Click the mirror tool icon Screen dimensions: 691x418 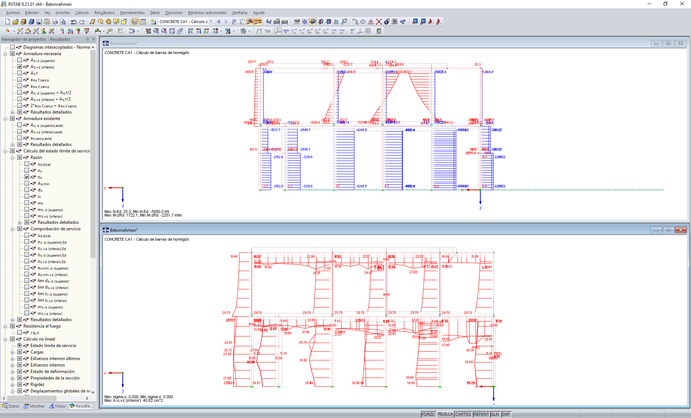coord(371,22)
